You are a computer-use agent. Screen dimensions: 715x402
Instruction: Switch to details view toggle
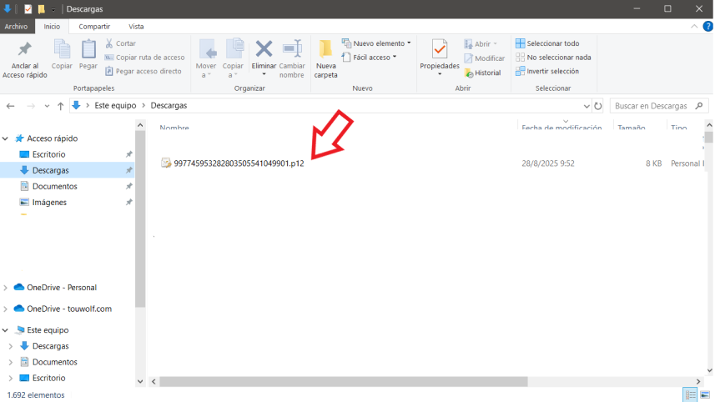coord(690,394)
